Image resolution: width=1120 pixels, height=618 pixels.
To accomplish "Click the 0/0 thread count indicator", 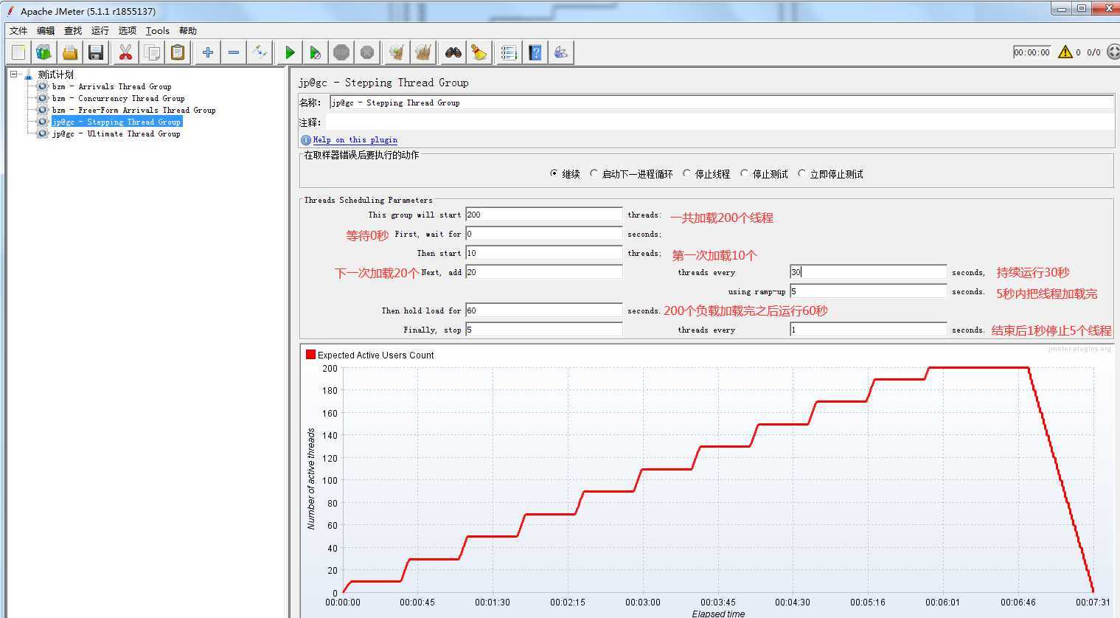I will (x=1093, y=52).
